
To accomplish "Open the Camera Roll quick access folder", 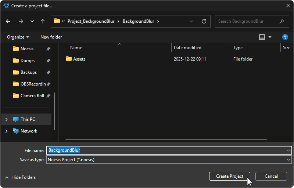I will click(32, 96).
